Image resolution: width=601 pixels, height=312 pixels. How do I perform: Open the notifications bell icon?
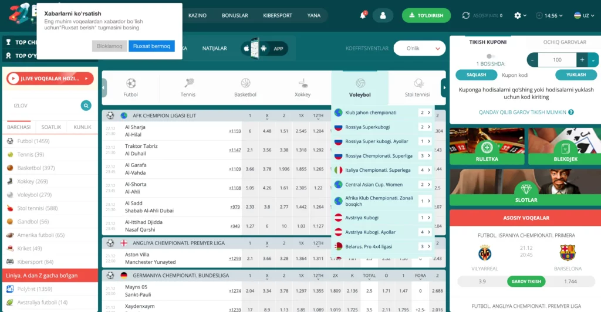(363, 15)
